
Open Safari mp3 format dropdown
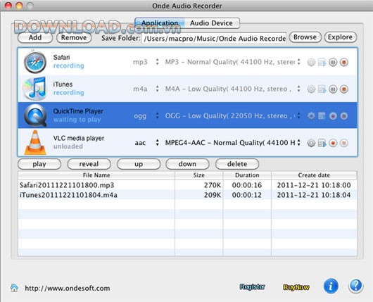click(146, 62)
